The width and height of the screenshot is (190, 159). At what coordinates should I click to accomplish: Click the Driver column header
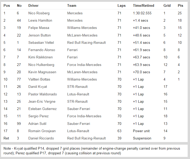coord(33,5)
